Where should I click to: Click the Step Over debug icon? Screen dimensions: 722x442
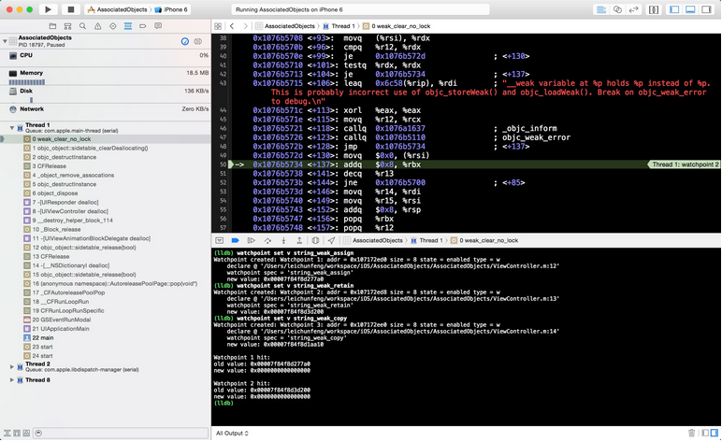267,240
